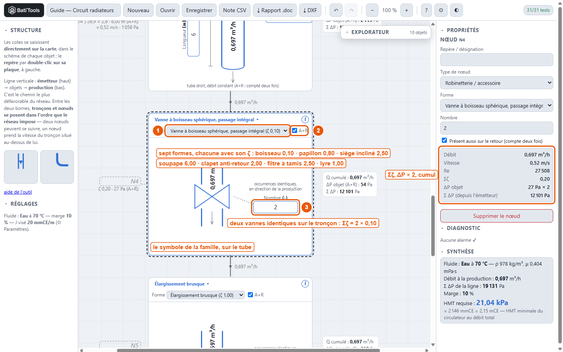
Task: Click the ball valve symbol on the tube
Action: [x=212, y=196]
